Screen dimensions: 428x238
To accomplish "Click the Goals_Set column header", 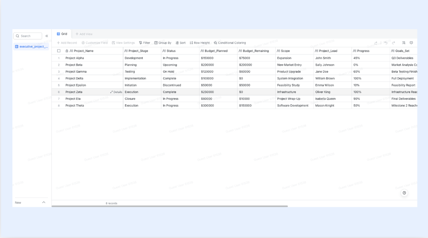I will click(404, 51).
